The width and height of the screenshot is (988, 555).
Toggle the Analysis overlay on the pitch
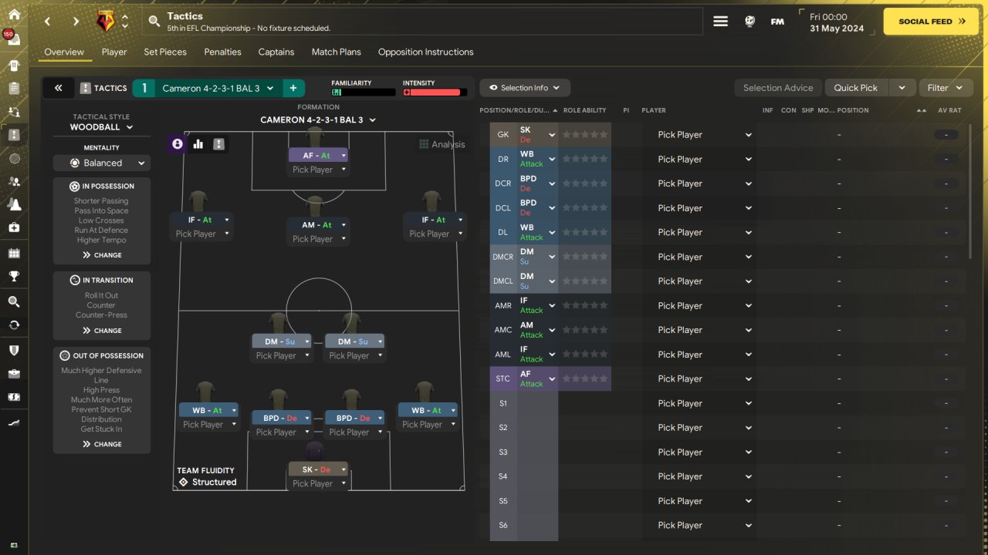click(442, 144)
